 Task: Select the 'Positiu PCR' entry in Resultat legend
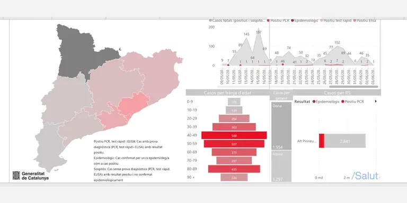pos(352,101)
